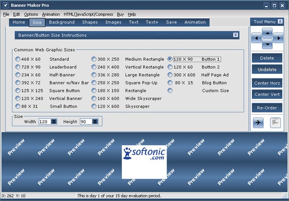Click the softonic banner preview image

144,162
